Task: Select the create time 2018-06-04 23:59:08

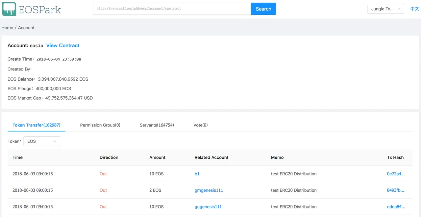Action: coord(59,59)
